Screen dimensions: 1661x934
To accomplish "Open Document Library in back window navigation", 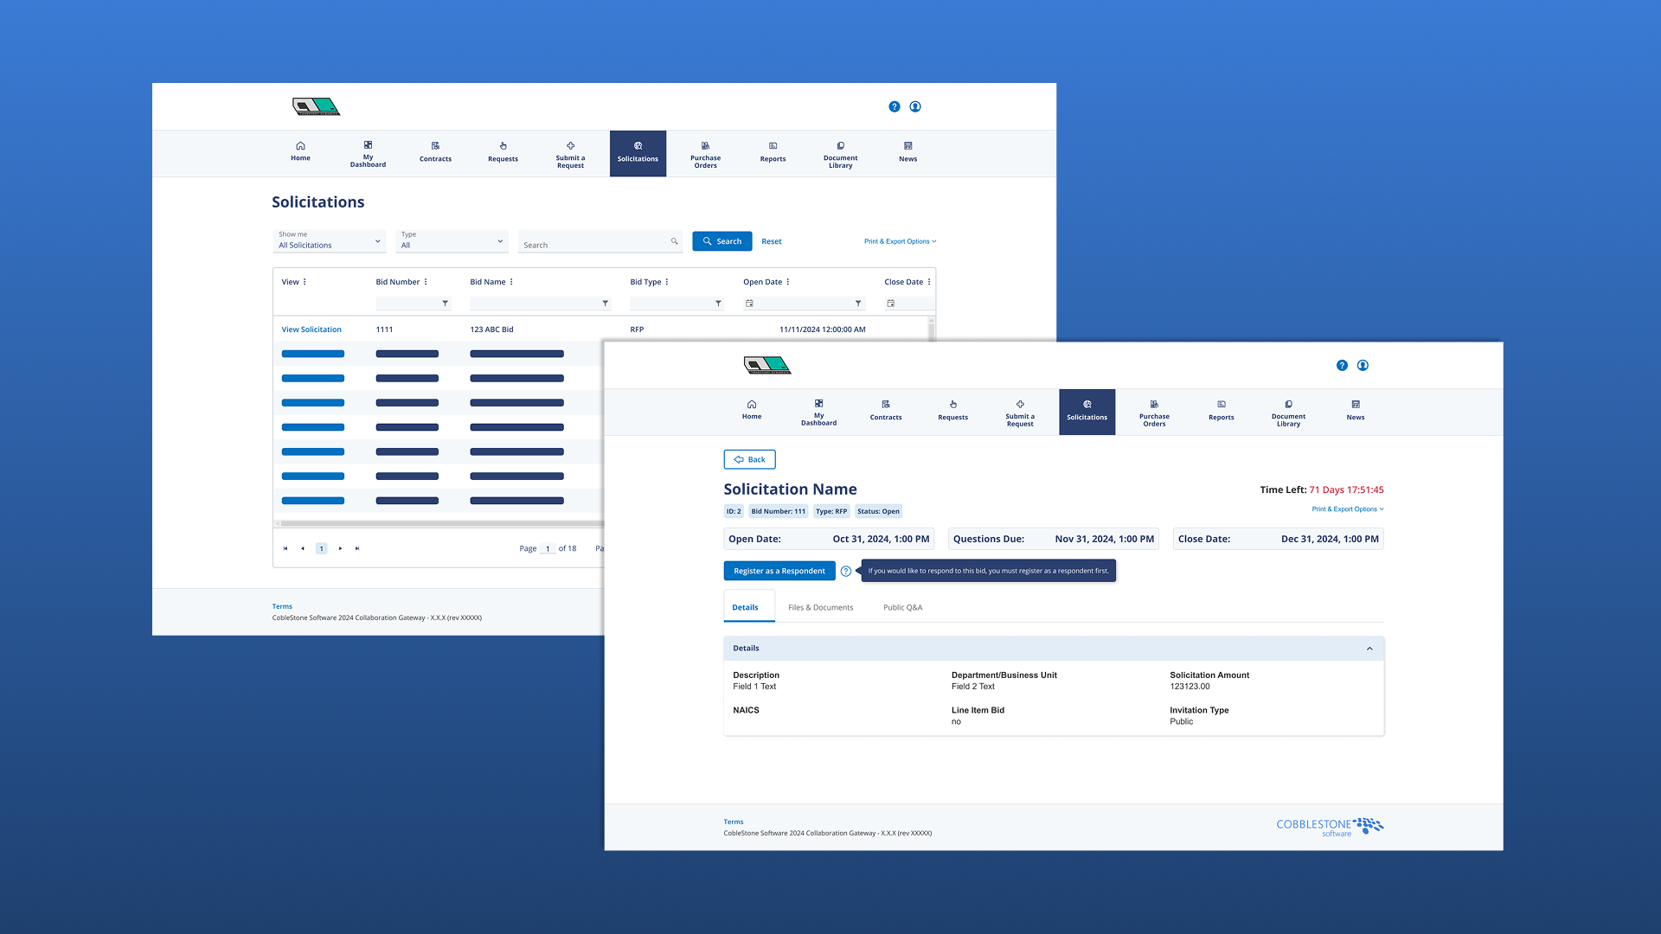I will tap(840, 154).
